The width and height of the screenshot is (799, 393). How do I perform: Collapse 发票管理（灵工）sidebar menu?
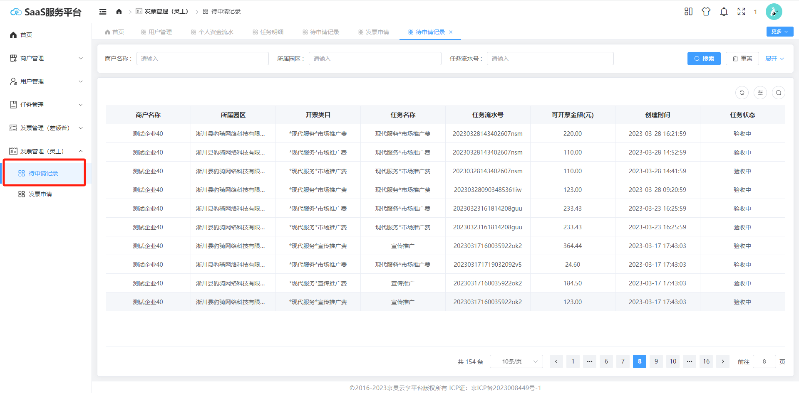pyautogui.click(x=46, y=151)
